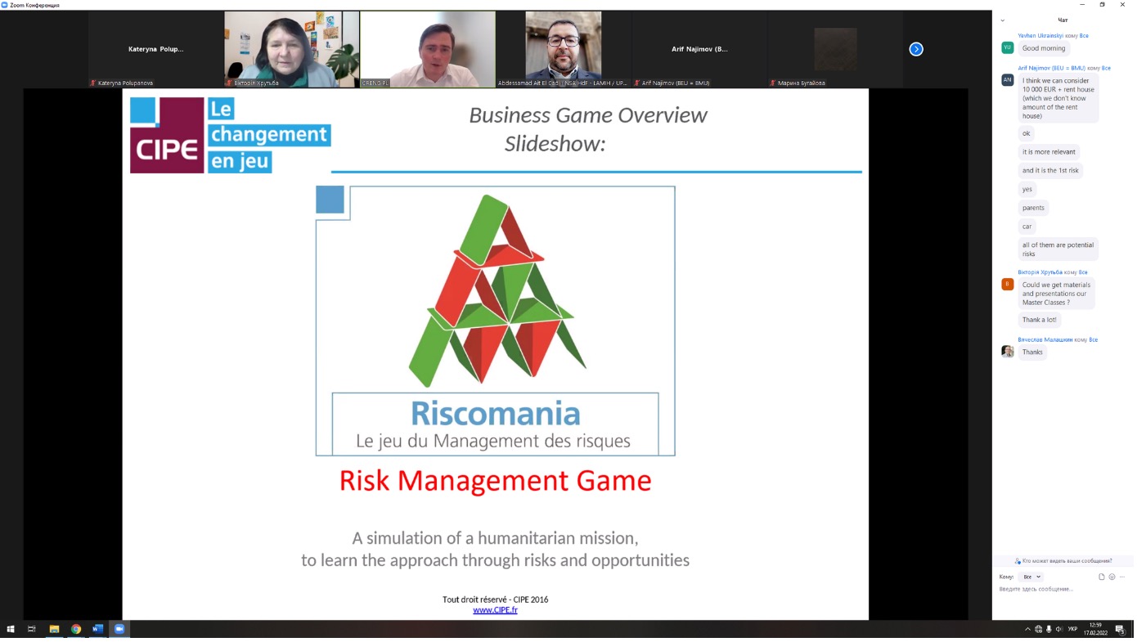This screenshot has width=1137, height=642.
Task: Click the 'Thank a lot!' message
Action: [x=1040, y=320]
